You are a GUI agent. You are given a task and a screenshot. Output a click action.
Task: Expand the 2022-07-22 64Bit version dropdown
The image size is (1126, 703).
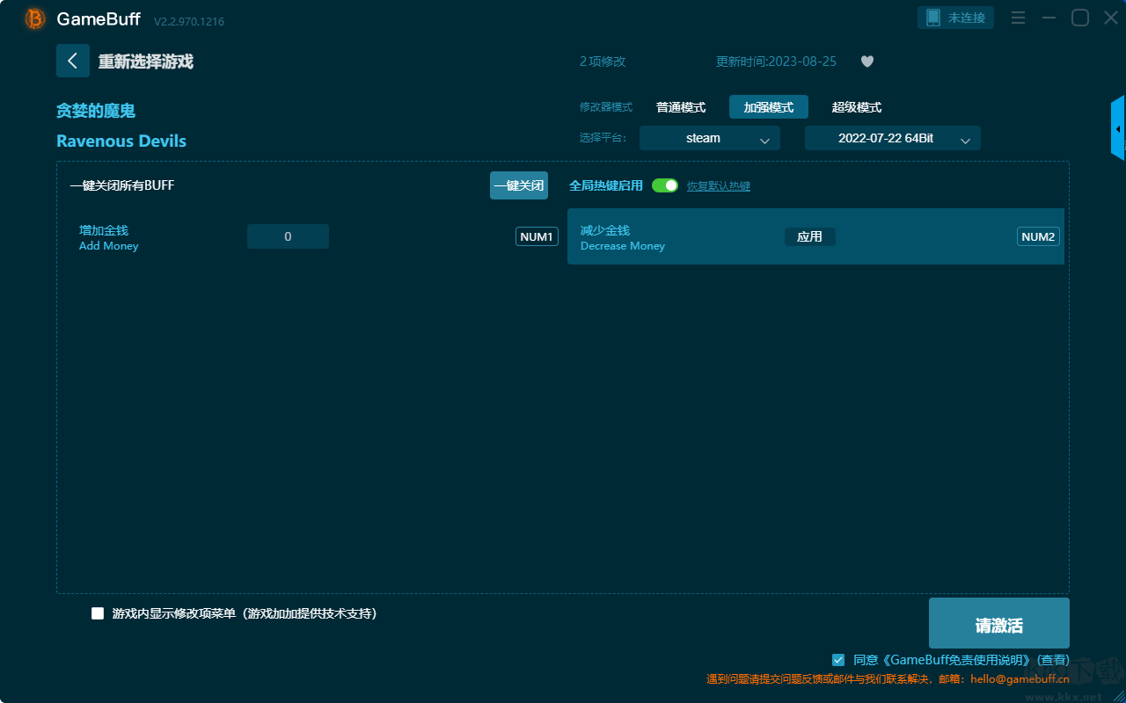tap(892, 139)
